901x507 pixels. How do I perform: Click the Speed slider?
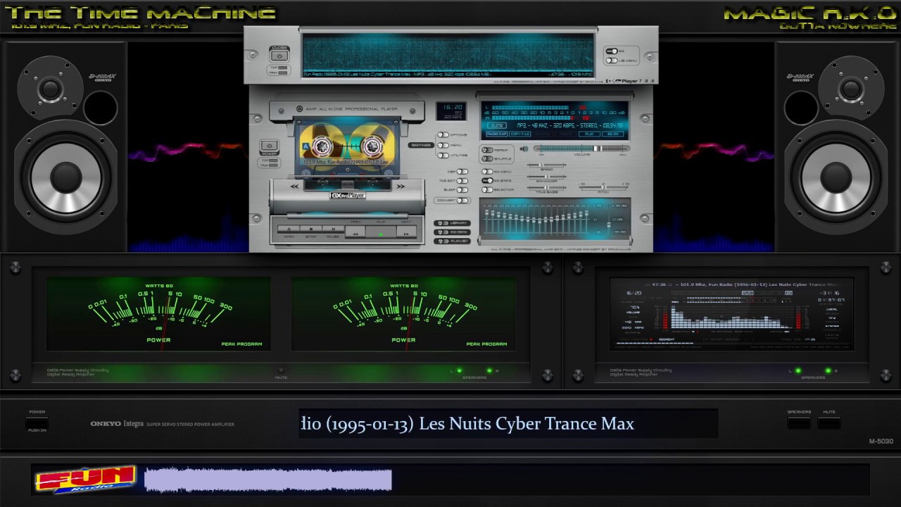pos(546,165)
